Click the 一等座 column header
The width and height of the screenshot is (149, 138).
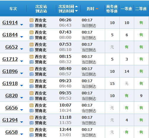point(126,9)
